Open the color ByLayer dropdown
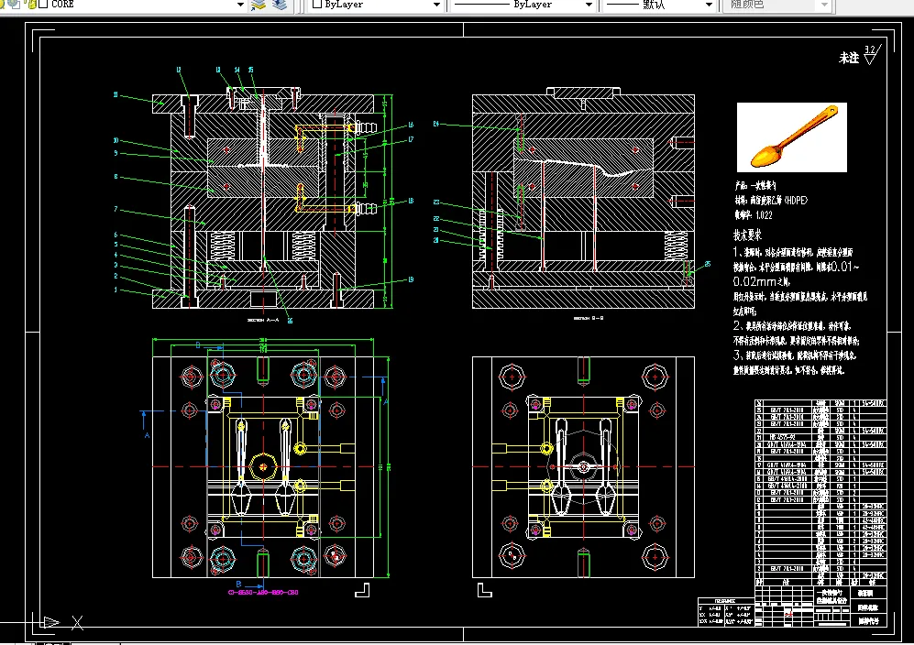The width and height of the screenshot is (914, 645). [x=436, y=5]
